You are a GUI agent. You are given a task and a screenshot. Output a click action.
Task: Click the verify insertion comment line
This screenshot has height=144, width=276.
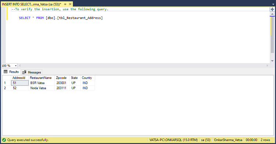60,9
